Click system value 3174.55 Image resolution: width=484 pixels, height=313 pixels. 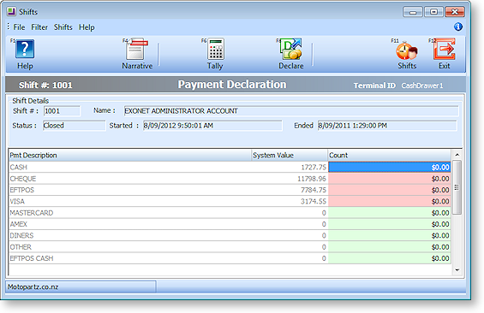[314, 201]
